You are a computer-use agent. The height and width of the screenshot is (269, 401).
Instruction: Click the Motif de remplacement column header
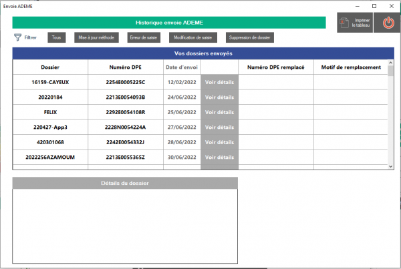[350, 67]
